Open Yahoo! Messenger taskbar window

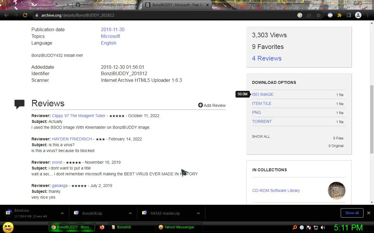[x=179, y=227]
